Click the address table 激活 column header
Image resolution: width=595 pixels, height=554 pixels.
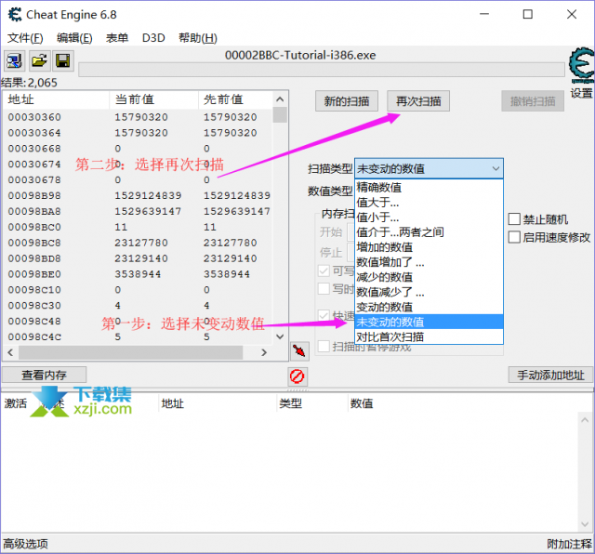coord(16,403)
